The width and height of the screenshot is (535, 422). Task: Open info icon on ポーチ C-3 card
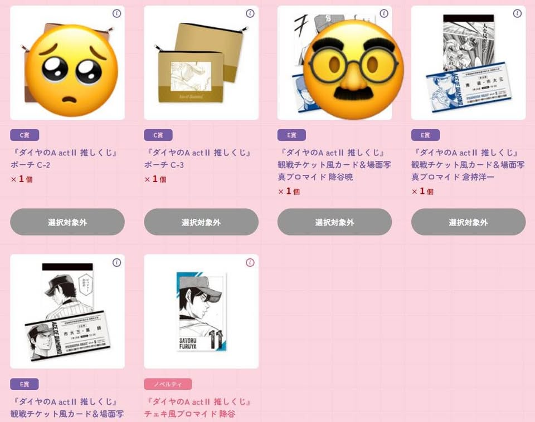click(250, 13)
